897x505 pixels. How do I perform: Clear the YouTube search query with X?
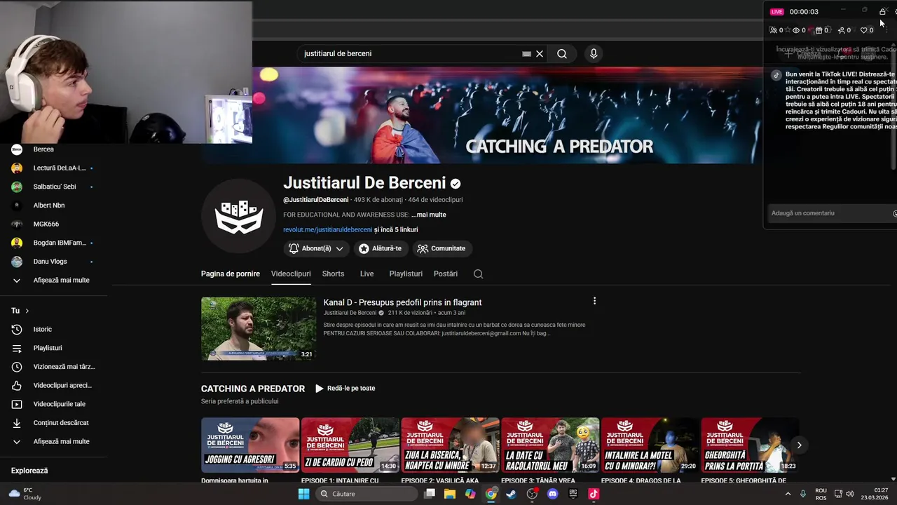(540, 54)
